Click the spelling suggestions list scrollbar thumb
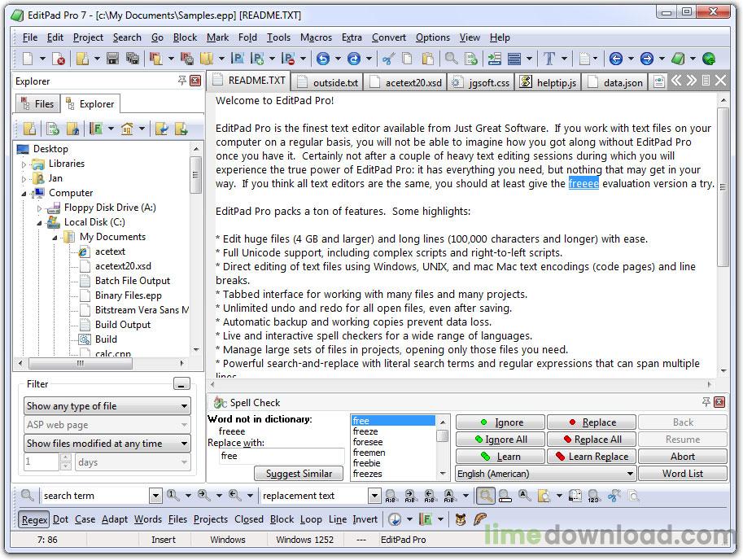The height and width of the screenshot is (560, 743). click(442, 435)
